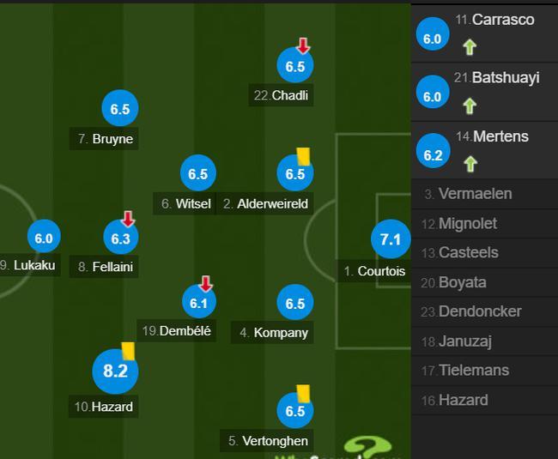Screen dimensions: 558x459
Task: Click the yellow card on Alderweireld
Action: click(304, 156)
